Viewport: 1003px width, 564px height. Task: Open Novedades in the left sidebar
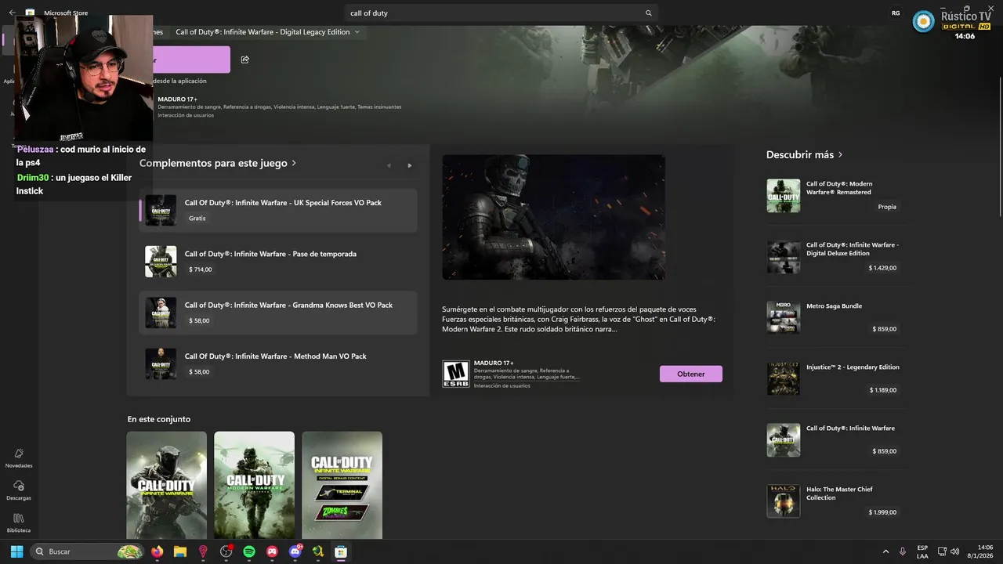click(x=19, y=457)
